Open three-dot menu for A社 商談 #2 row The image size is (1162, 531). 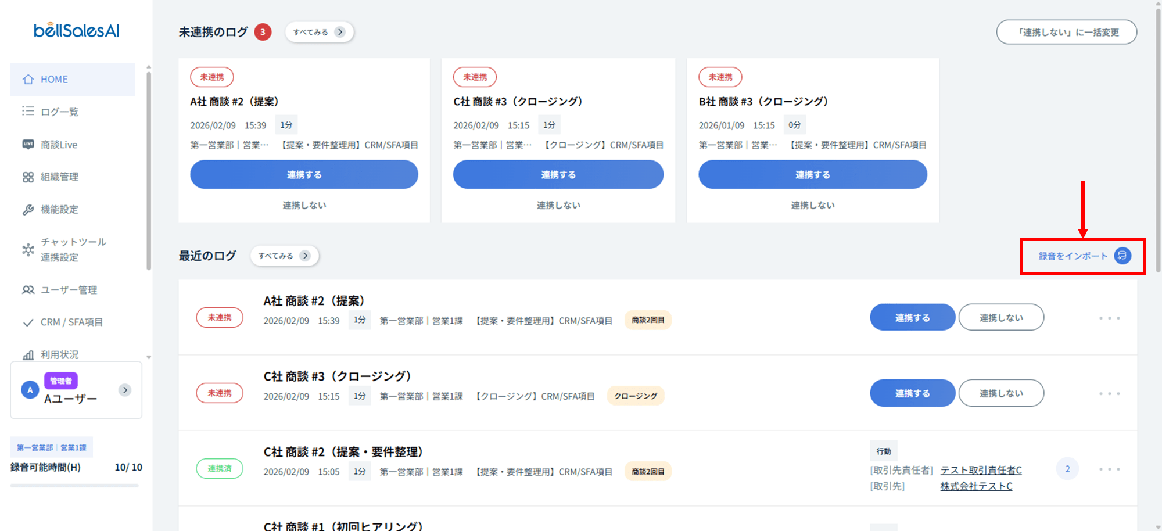1109,318
